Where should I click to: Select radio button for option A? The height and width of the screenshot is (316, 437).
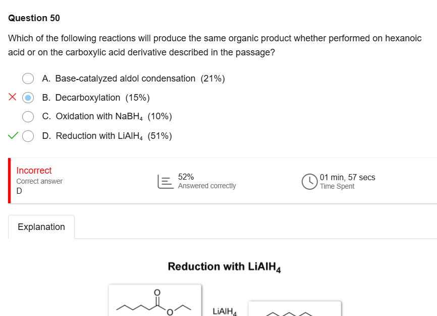tap(29, 78)
